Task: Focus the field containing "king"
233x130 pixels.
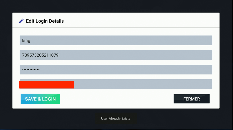Action: [116, 40]
